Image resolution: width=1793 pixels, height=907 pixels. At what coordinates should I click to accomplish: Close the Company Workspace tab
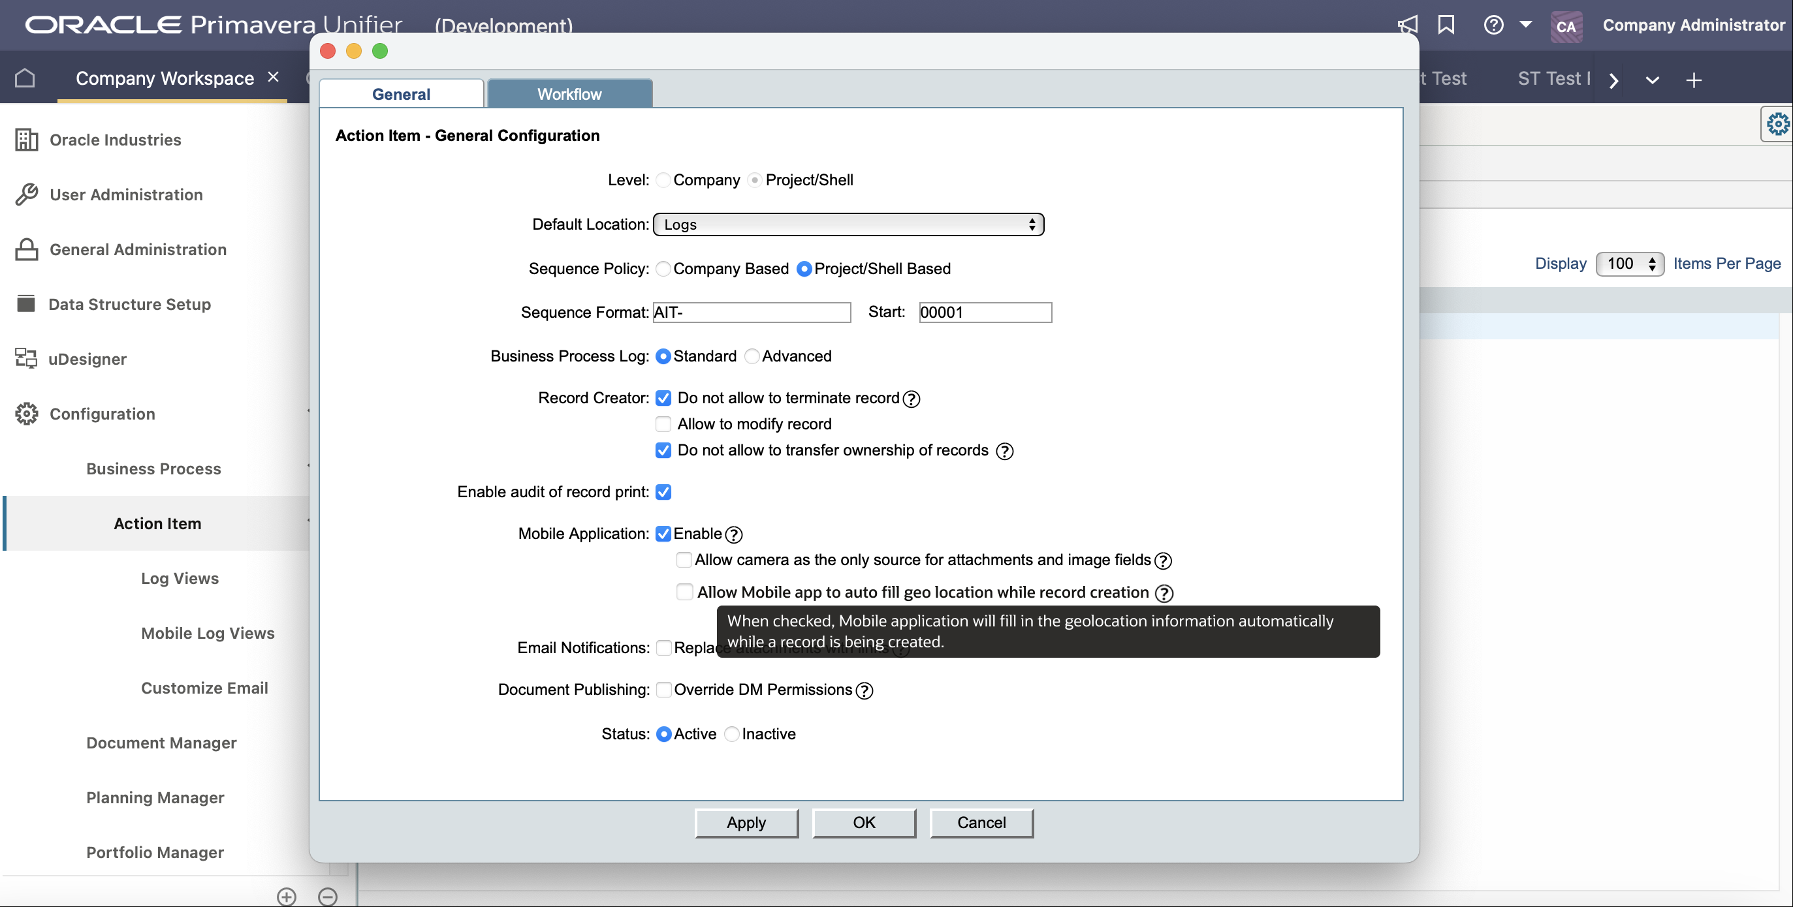click(x=274, y=77)
